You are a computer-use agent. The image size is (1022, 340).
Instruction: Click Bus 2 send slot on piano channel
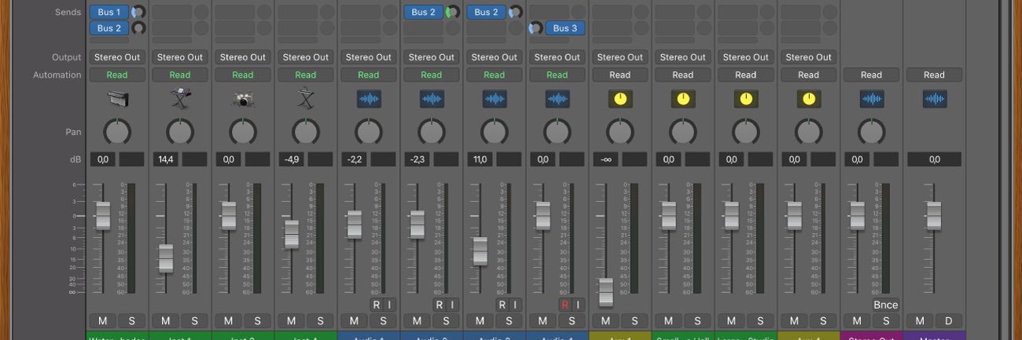[x=109, y=28]
